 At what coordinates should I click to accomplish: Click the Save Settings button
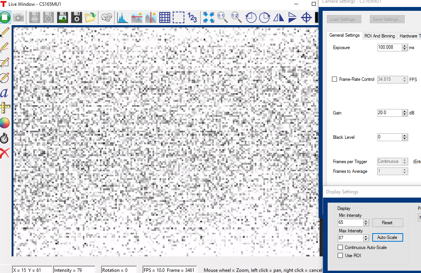pyautogui.click(x=387, y=19)
